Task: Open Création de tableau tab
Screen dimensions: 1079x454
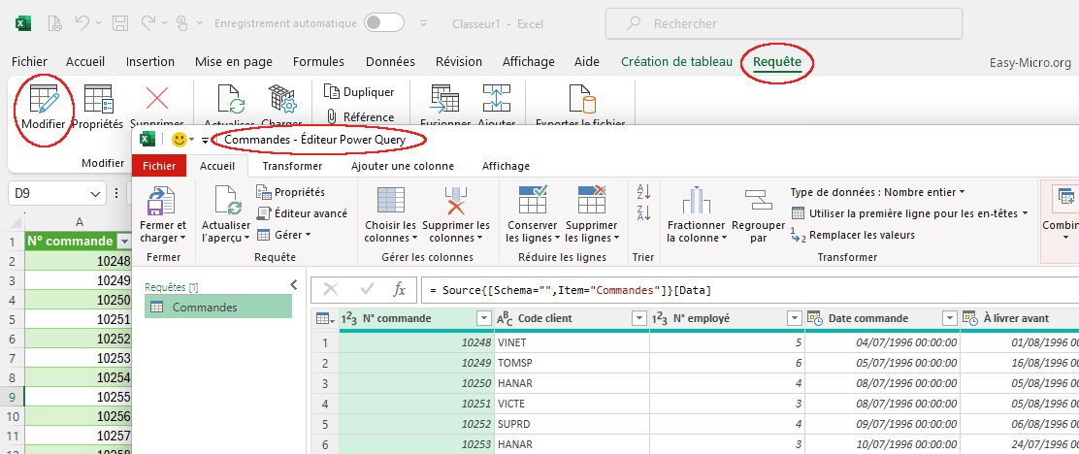Action: pyautogui.click(x=676, y=62)
